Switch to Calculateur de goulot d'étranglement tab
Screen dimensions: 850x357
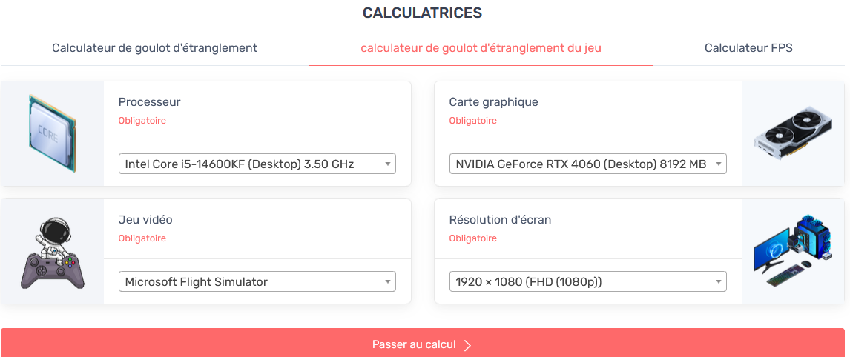point(154,48)
